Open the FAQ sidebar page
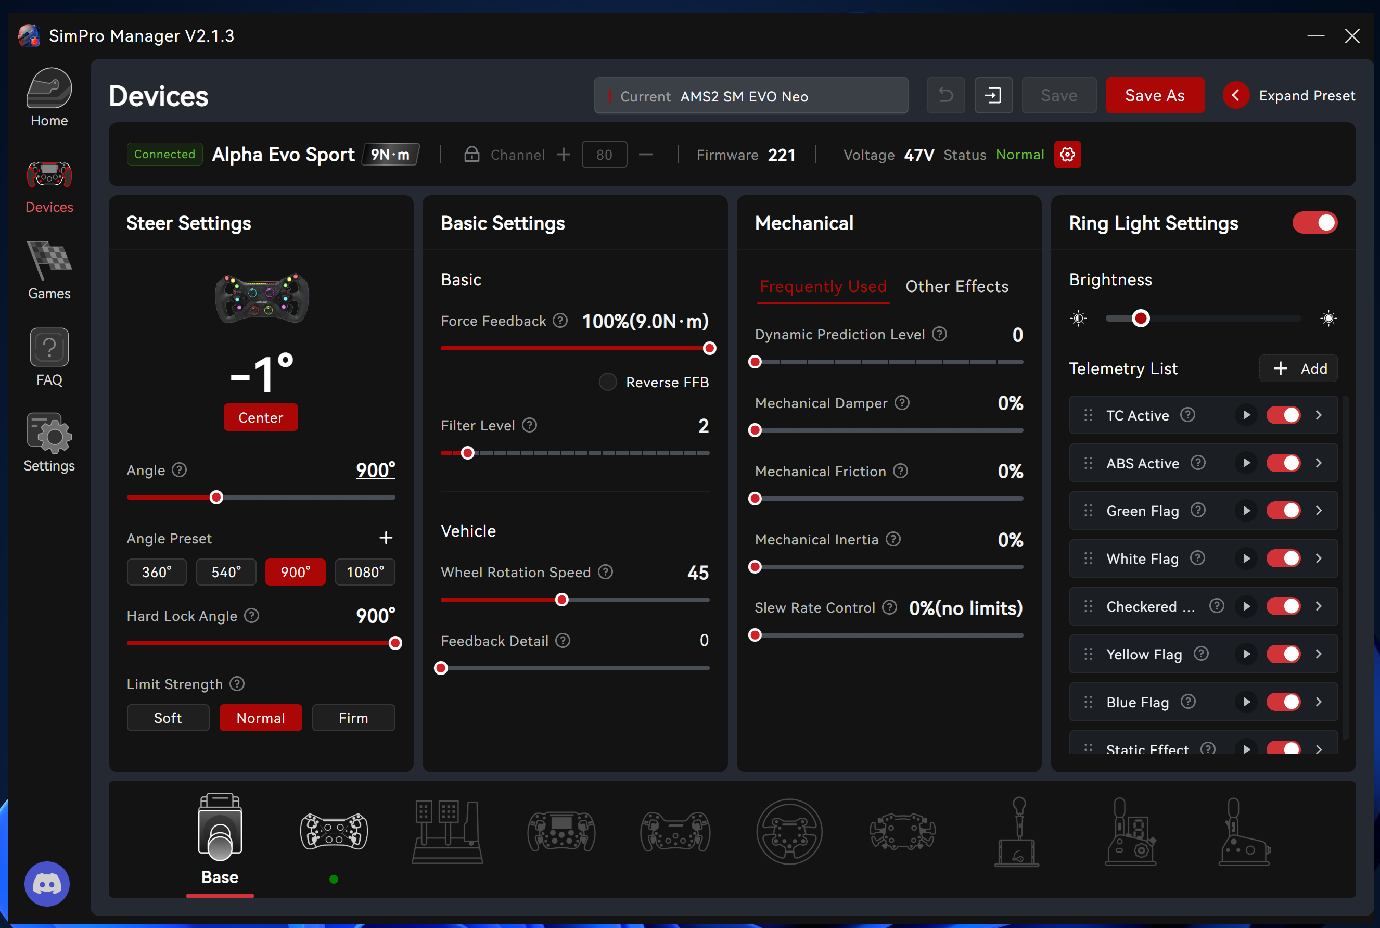Viewport: 1380px width, 928px height. 49,357
